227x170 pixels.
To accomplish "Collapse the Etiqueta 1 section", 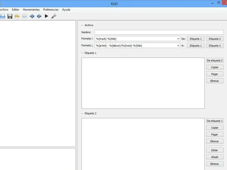I will click(82, 53).
